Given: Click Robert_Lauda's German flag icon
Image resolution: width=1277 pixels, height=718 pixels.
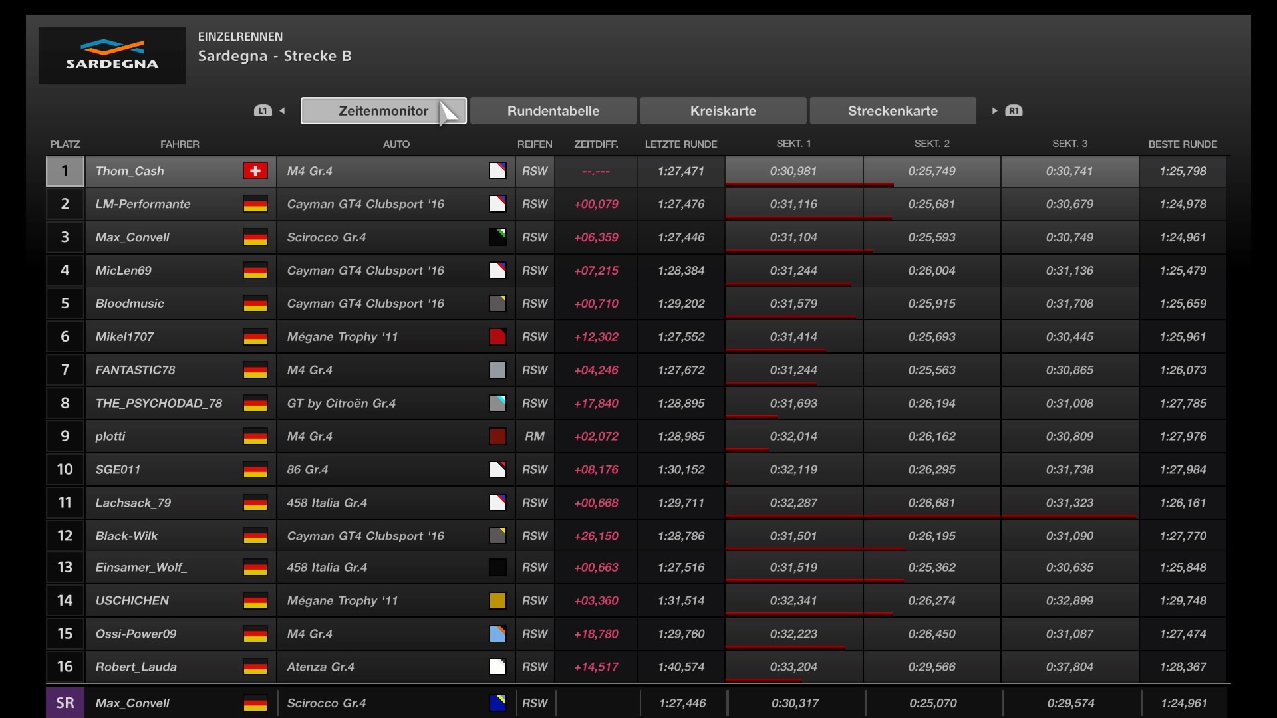Looking at the screenshot, I should [255, 667].
